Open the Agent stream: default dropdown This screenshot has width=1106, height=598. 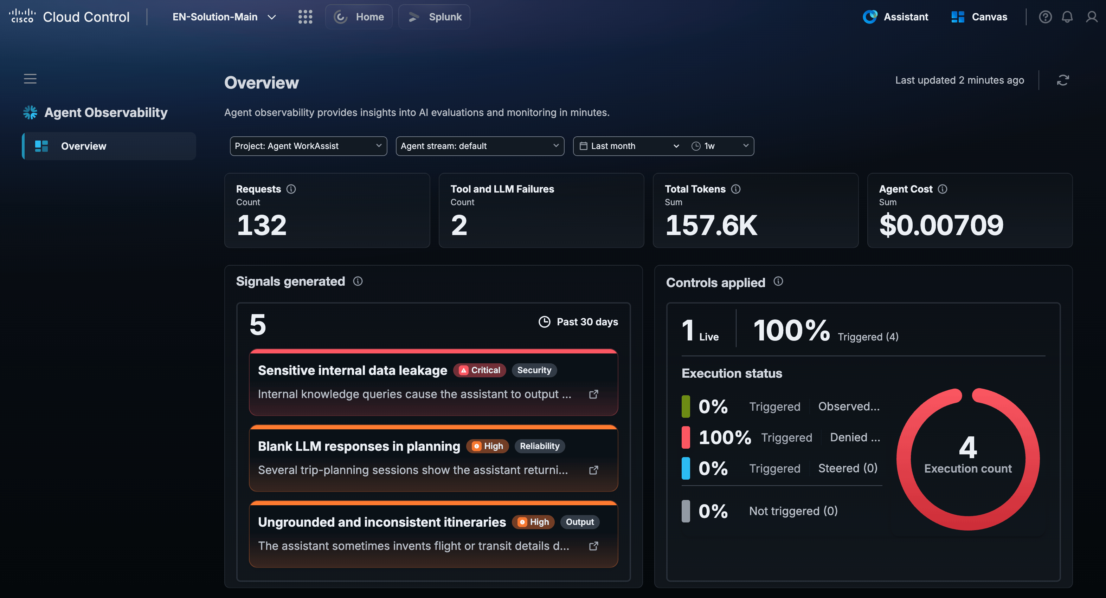[x=480, y=146]
